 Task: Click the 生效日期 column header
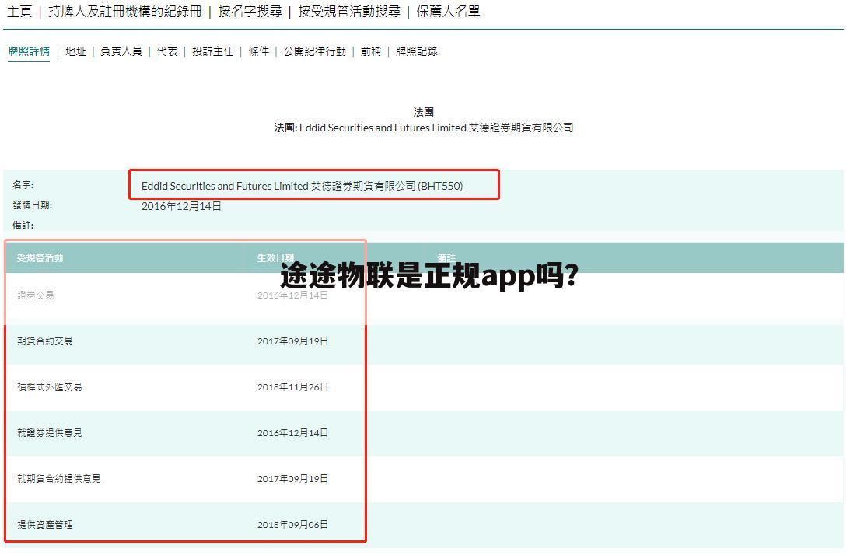point(275,258)
